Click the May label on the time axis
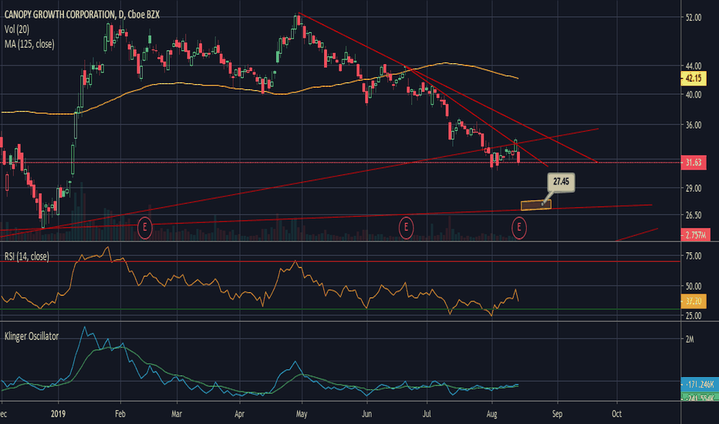This screenshot has height=424, width=719. coord(302,414)
